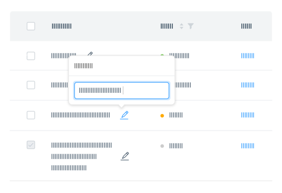Open the blue link in the first row
Screen dimensions: 282x193
pyautogui.click(x=248, y=56)
